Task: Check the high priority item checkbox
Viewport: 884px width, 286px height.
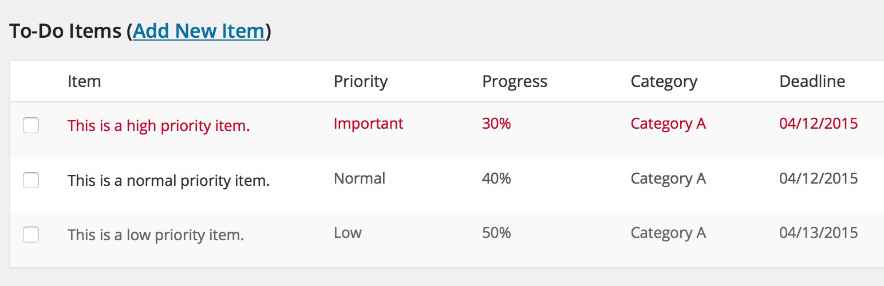Action: pos(31,125)
